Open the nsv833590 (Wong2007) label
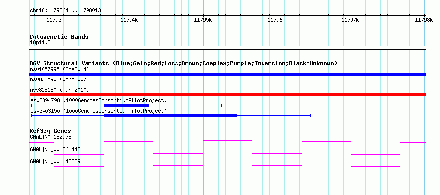 point(59,80)
